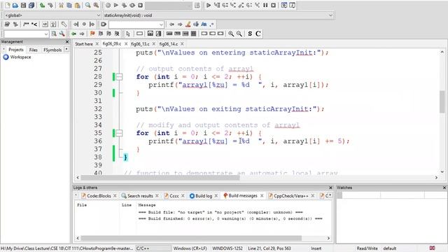448x252 pixels.
Task: Collapse the for loop fold at line 35
Action: click(120, 133)
